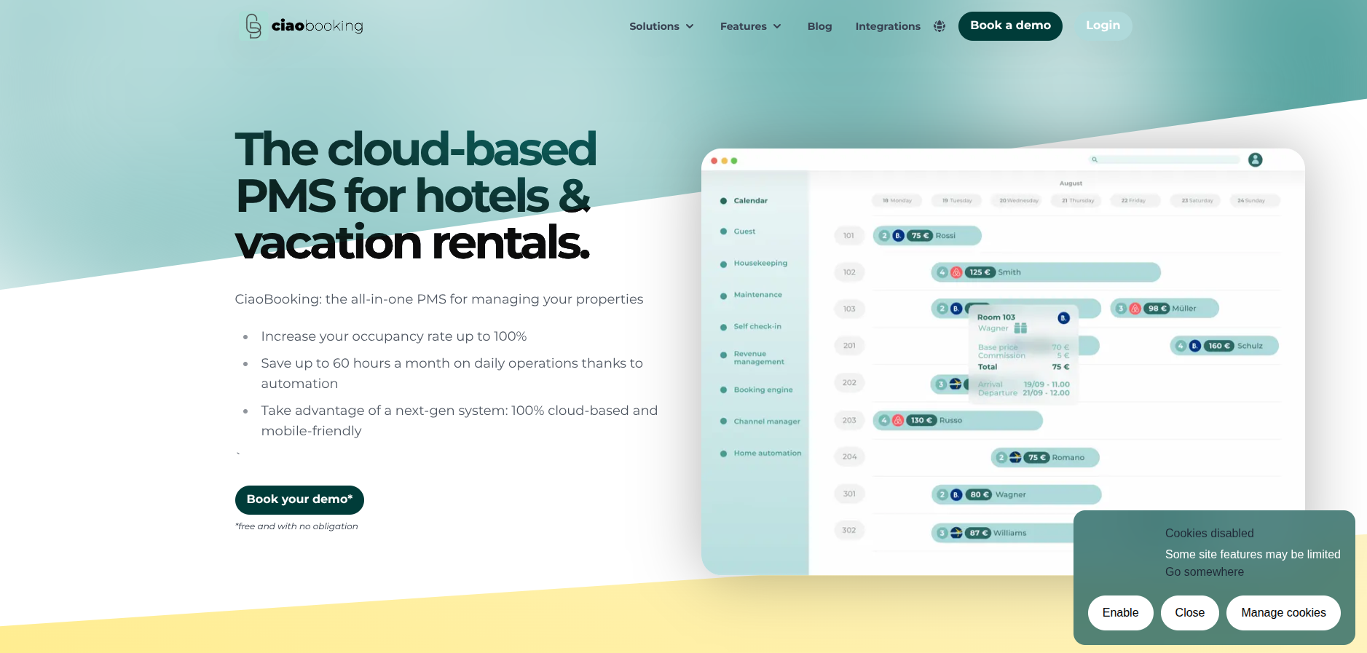Open the Login page
Image resolution: width=1367 pixels, height=653 pixels.
1103,26
